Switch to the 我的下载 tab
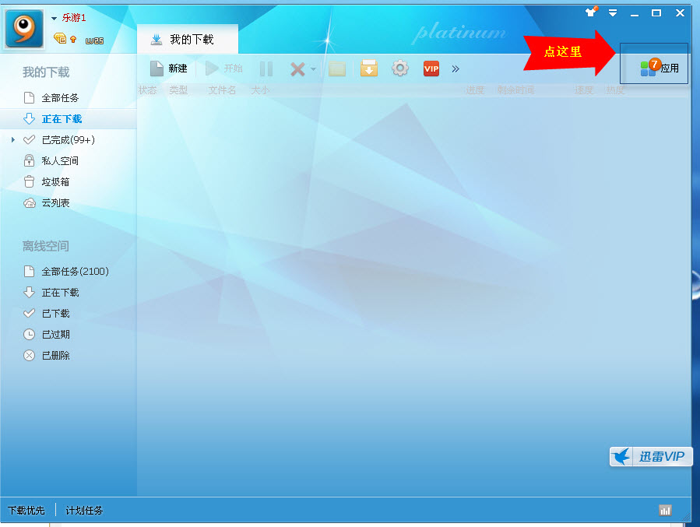The height and width of the screenshot is (527, 700). pyautogui.click(x=188, y=39)
